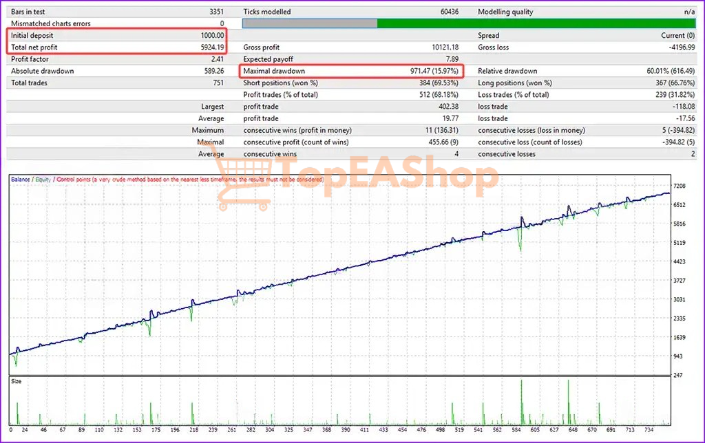Screen dimensions: 705x443
Task: Click the Equity legend label on chart
Action: (x=43, y=180)
